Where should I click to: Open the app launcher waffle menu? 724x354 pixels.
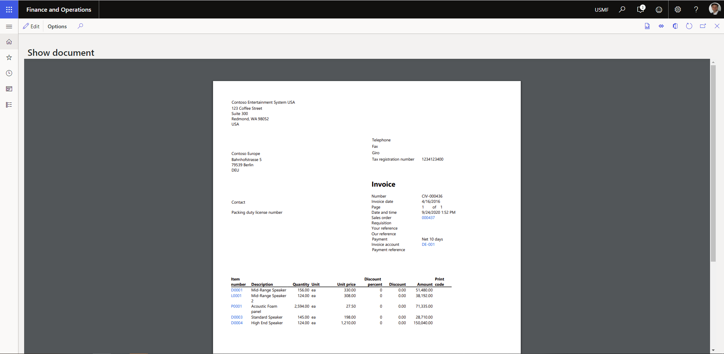click(x=9, y=9)
